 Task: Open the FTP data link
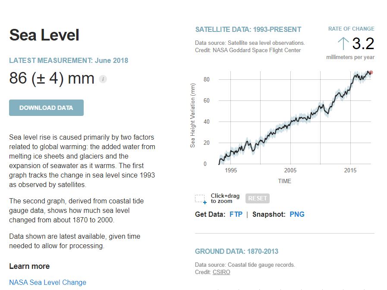[236, 214]
